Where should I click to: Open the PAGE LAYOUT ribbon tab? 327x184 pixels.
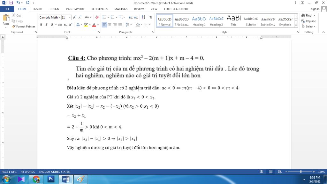point(75,9)
